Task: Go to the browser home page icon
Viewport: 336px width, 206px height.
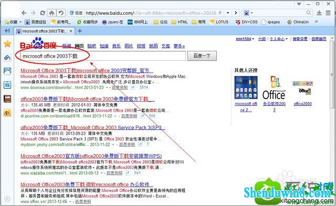Action: click(51, 13)
